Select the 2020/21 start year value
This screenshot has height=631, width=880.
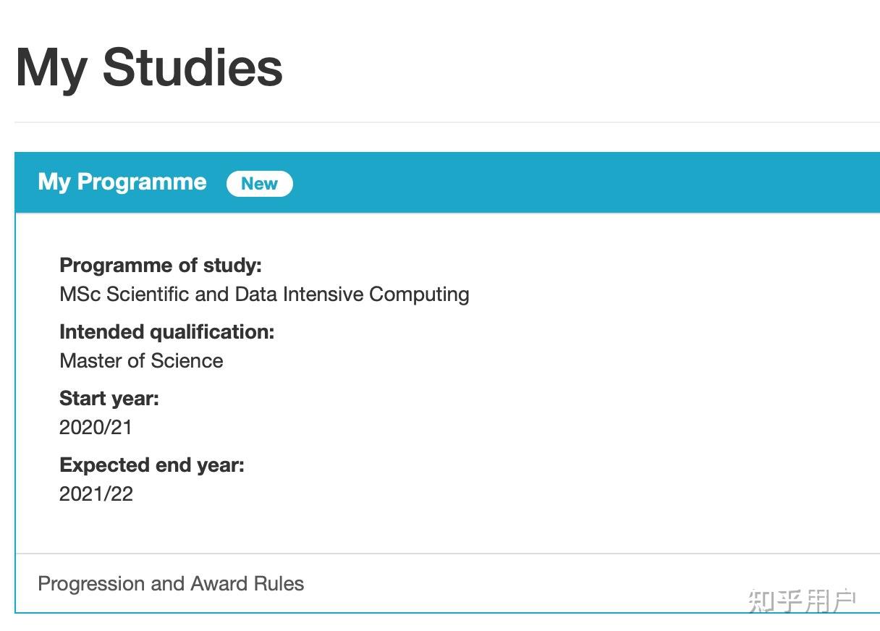click(96, 427)
